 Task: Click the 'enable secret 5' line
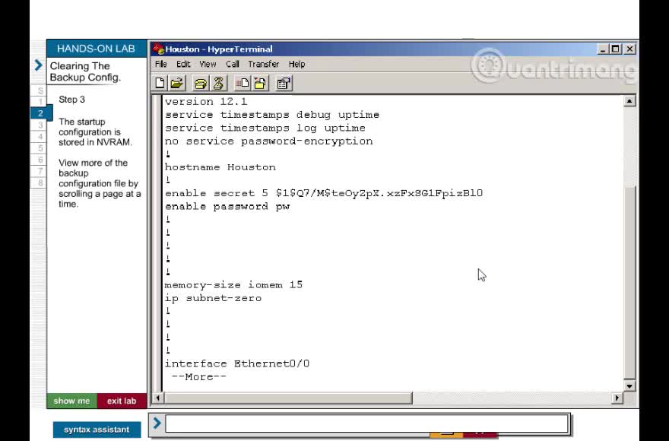pos(324,193)
